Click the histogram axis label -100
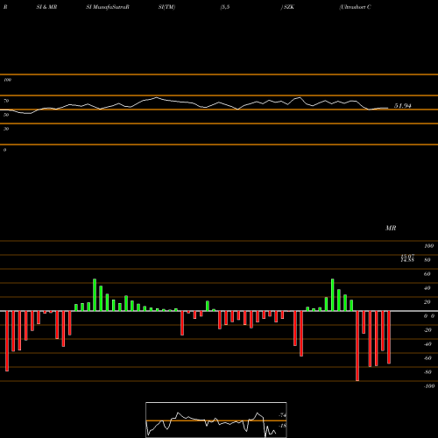The image size is (438, 438). 429,386
